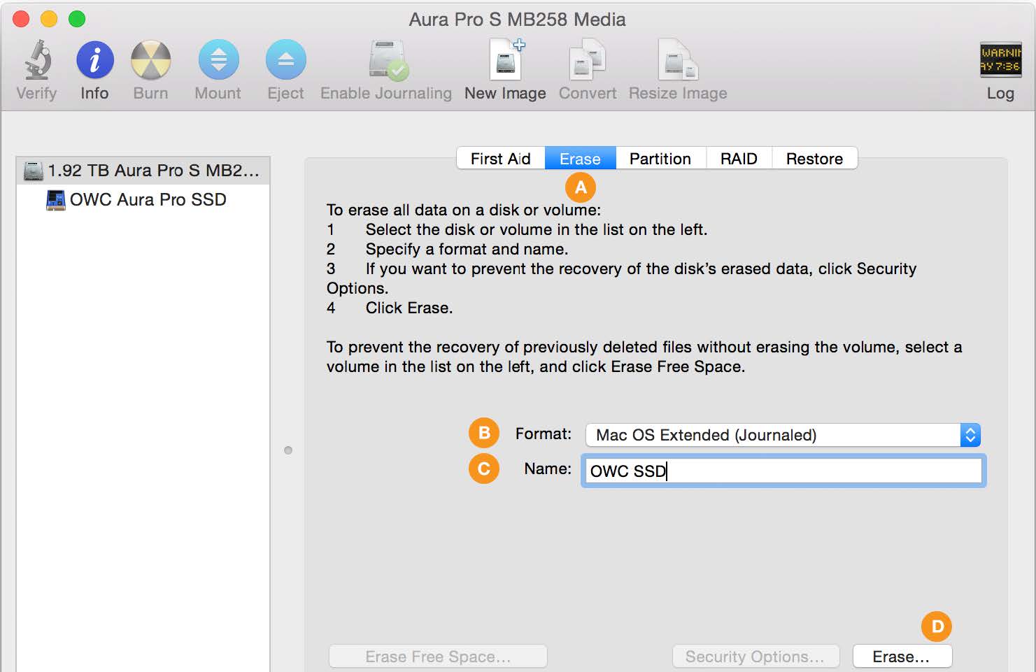The height and width of the screenshot is (672, 1036).
Task: Click the Mount toolbar icon
Action: pos(218,66)
